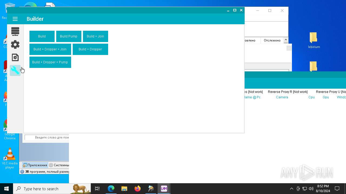Launch Microsoft Edge from taskbar
346x194 pixels.
tap(111, 189)
